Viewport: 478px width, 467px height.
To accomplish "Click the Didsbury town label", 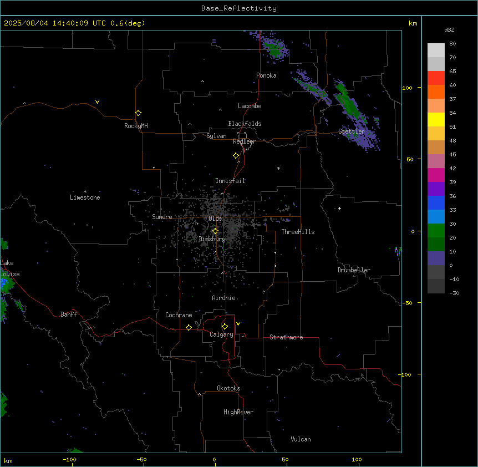I will pyautogui.click(x=212, y=239).
